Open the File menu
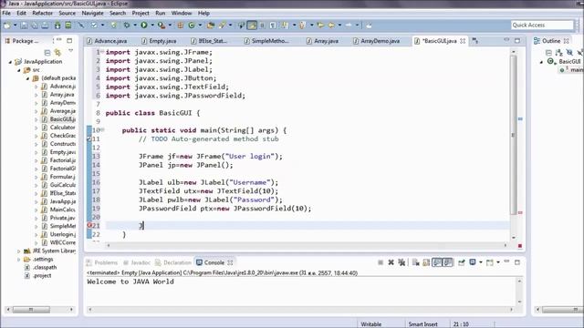 pos(6,13)
